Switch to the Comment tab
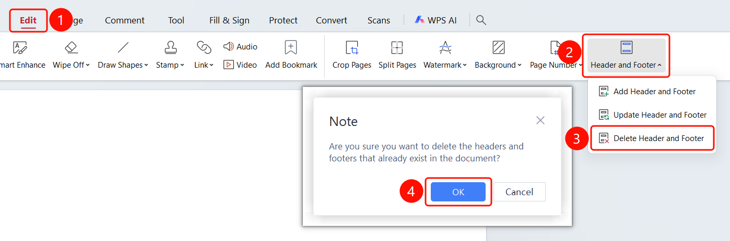This screenshot has width=730, height=241. (125, 20)
